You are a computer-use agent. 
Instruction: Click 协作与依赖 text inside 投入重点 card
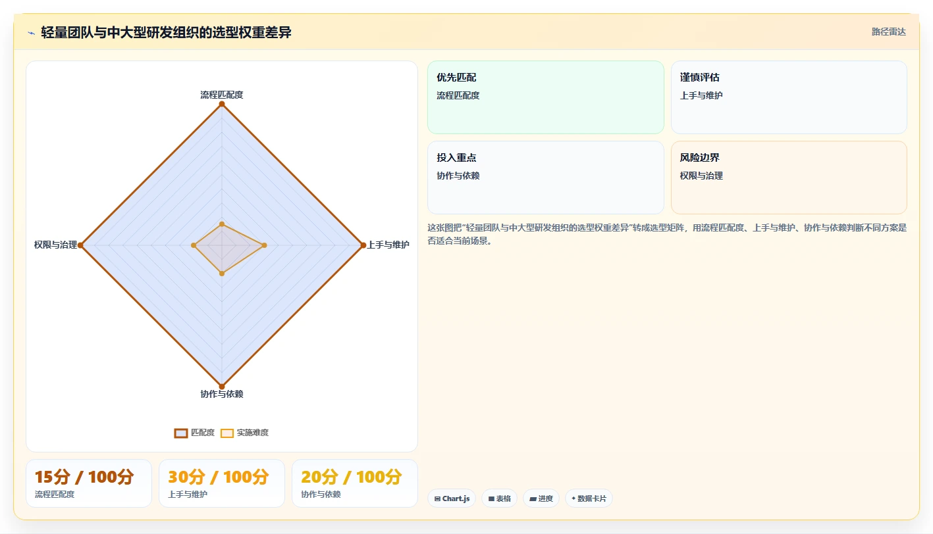pyautogui.click(x=458, y=176)
